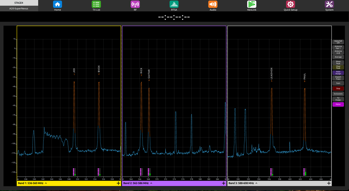Open the Quick Setup gear icon
Screen dimensions: 349x191
[x=291, y=4]
